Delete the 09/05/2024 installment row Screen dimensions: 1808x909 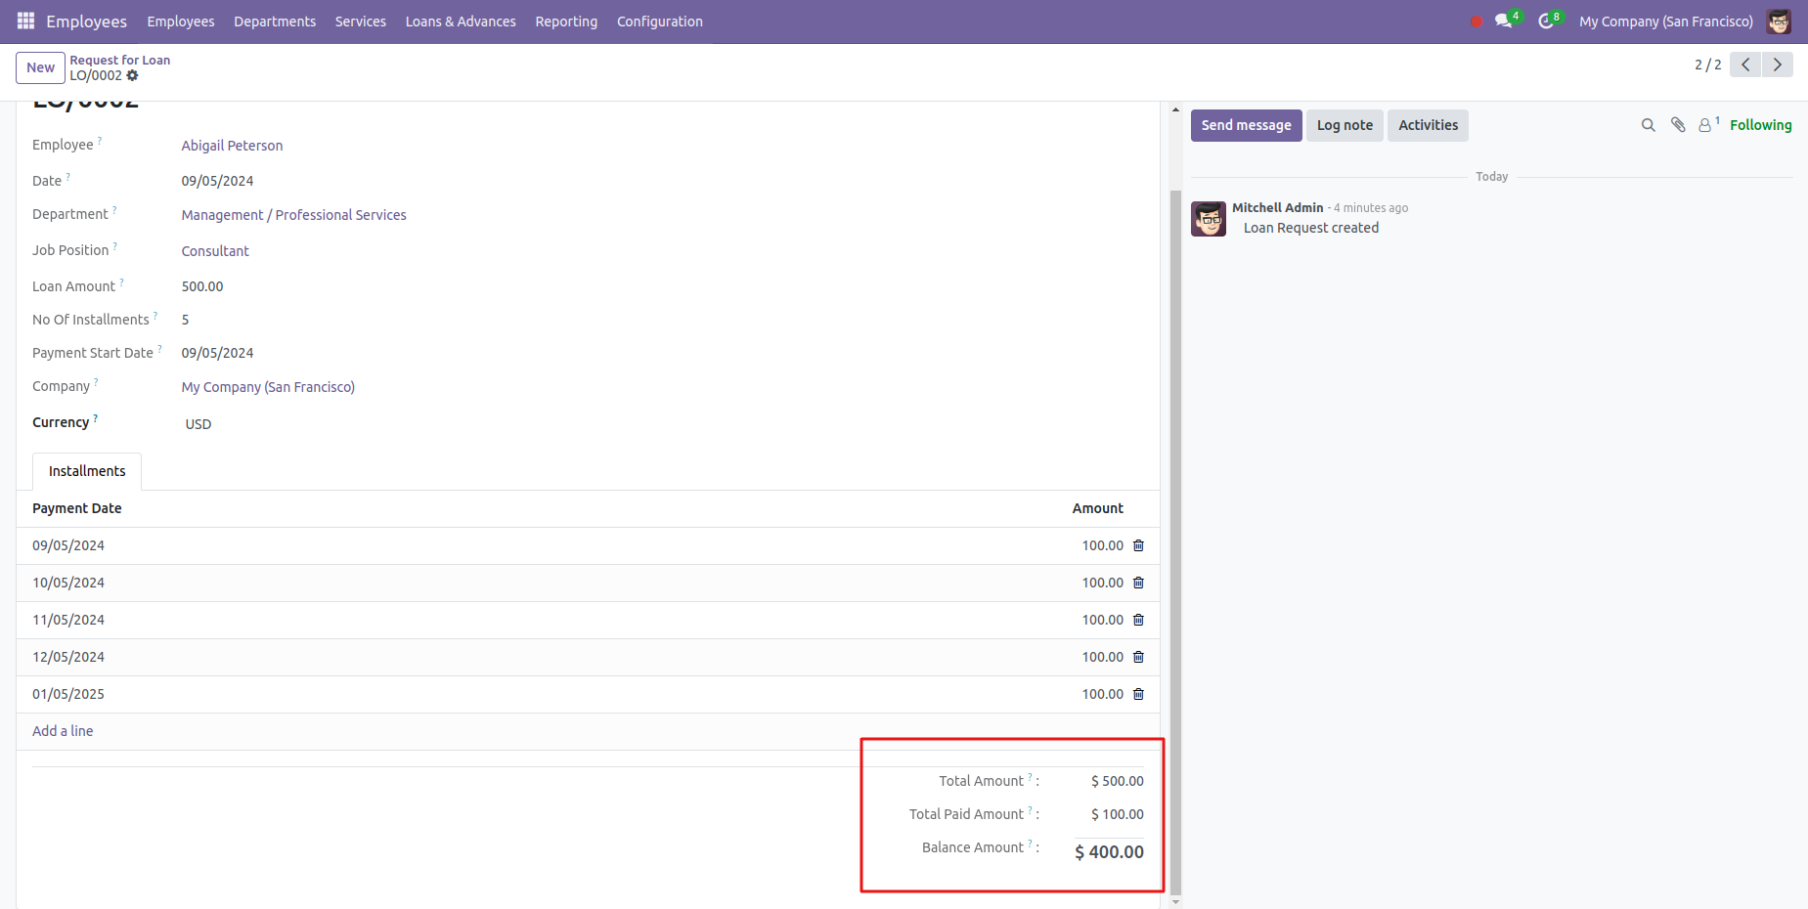coord(1138,545)
